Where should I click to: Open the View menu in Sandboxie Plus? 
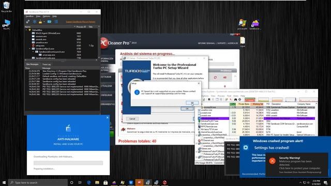click(x=38, y=16)
